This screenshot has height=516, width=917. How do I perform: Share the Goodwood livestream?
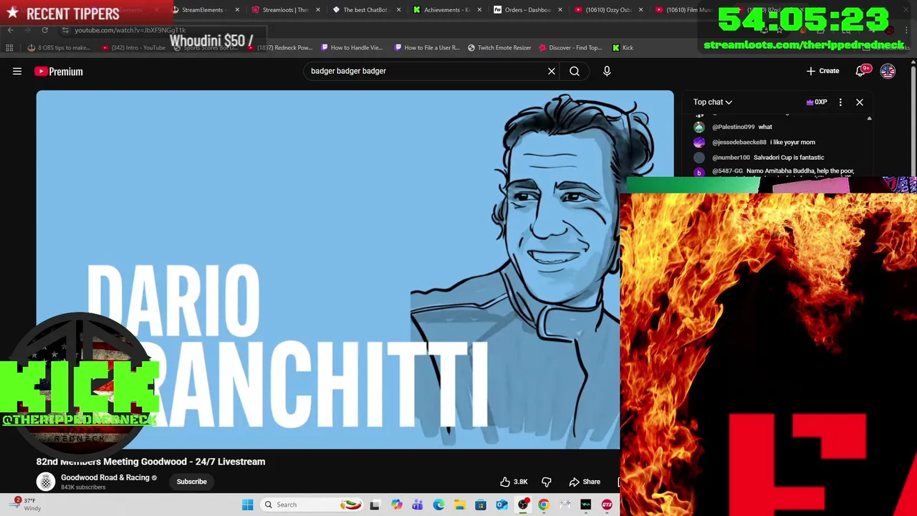pyautogui.click(x=585, y=482)
